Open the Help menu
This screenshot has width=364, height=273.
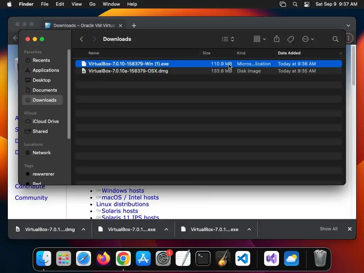[132, 4]
